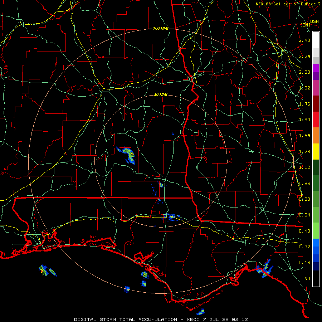Select the 0.80 legend value

click(304, 199)
